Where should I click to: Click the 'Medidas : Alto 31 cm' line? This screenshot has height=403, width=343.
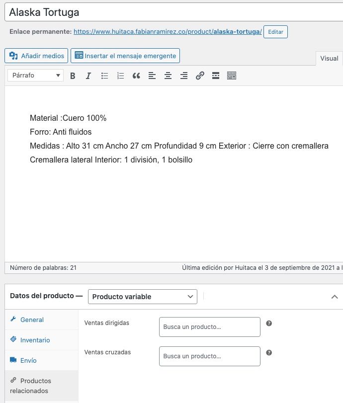point(179,146)
